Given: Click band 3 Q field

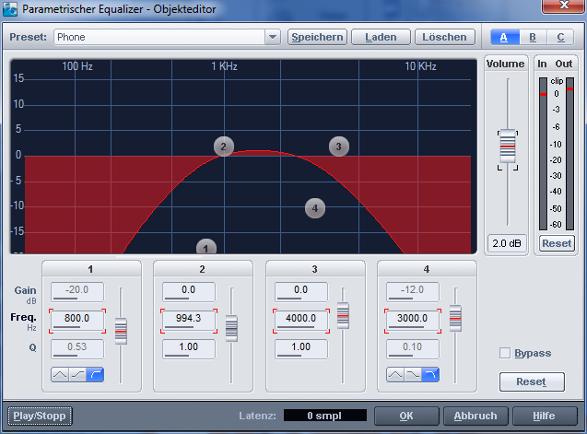Looking at the screenshot, I should point(301,349).
